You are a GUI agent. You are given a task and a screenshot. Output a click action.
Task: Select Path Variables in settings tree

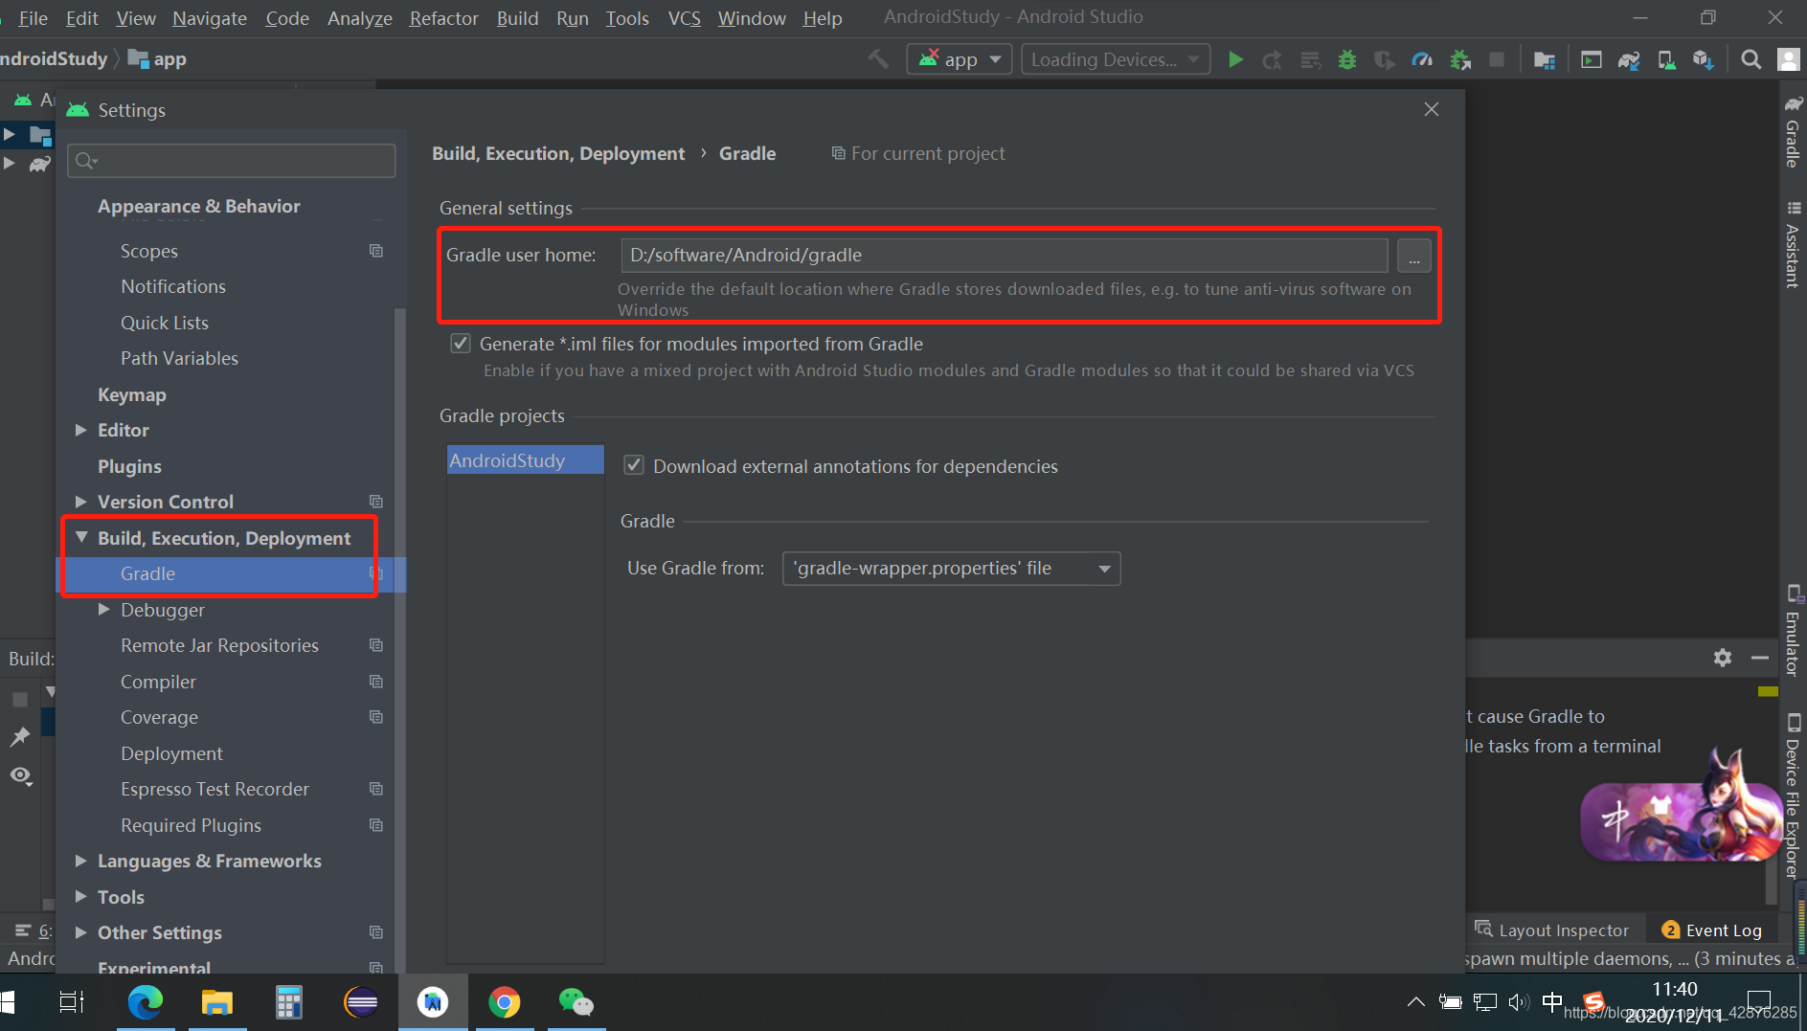click(x=179, y=358)
